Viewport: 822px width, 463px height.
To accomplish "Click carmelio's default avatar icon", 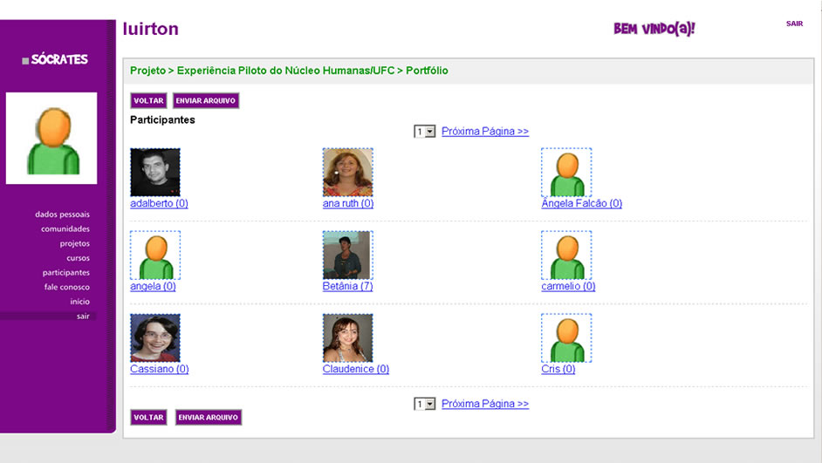I will tap(566, 255).
